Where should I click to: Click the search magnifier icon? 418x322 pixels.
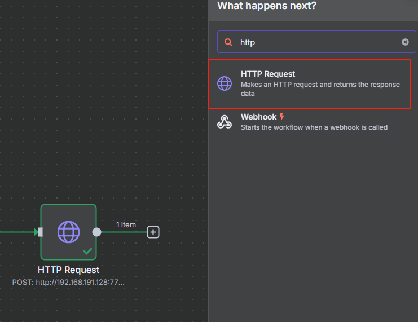coord(228,42)
